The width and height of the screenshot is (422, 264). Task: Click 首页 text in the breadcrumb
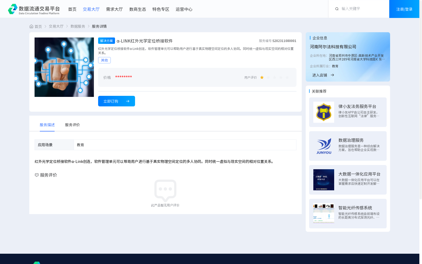[38, 26]
